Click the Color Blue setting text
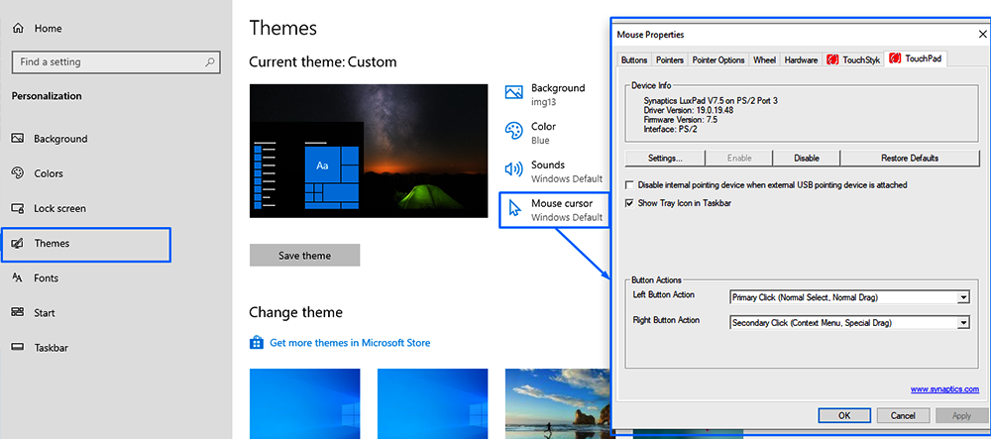Viewport: 991px width, 439px height. (x=540, y=141)
